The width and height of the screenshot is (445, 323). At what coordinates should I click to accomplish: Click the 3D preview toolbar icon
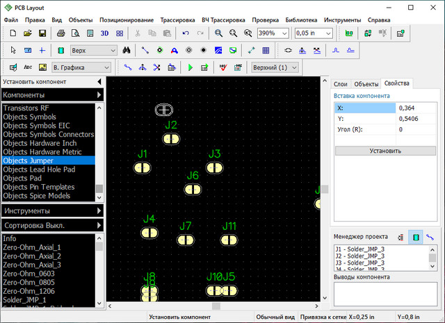tap(105, 33)
